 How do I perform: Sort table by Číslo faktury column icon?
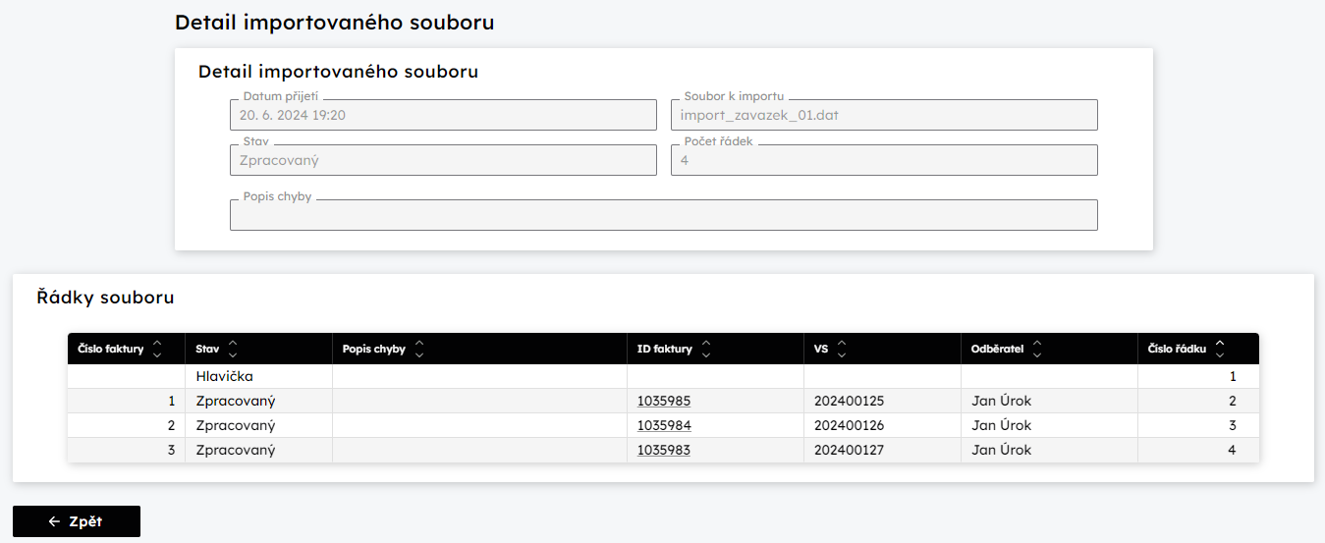[157, 349]
